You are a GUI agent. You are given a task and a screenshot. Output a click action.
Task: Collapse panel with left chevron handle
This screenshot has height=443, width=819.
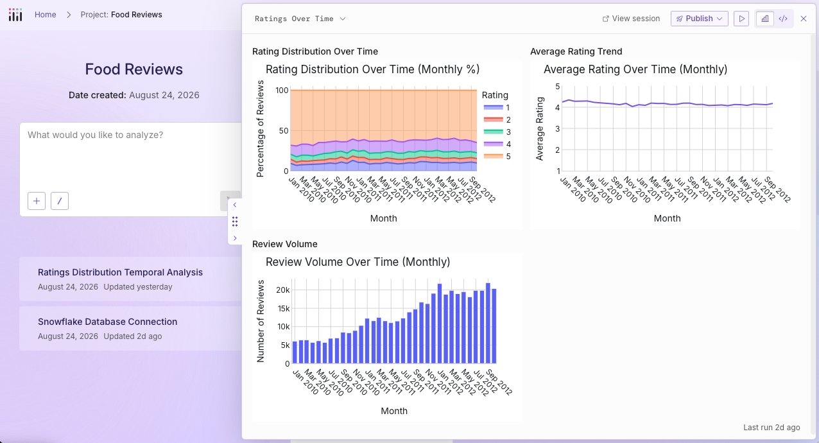(x=235, y=205)
